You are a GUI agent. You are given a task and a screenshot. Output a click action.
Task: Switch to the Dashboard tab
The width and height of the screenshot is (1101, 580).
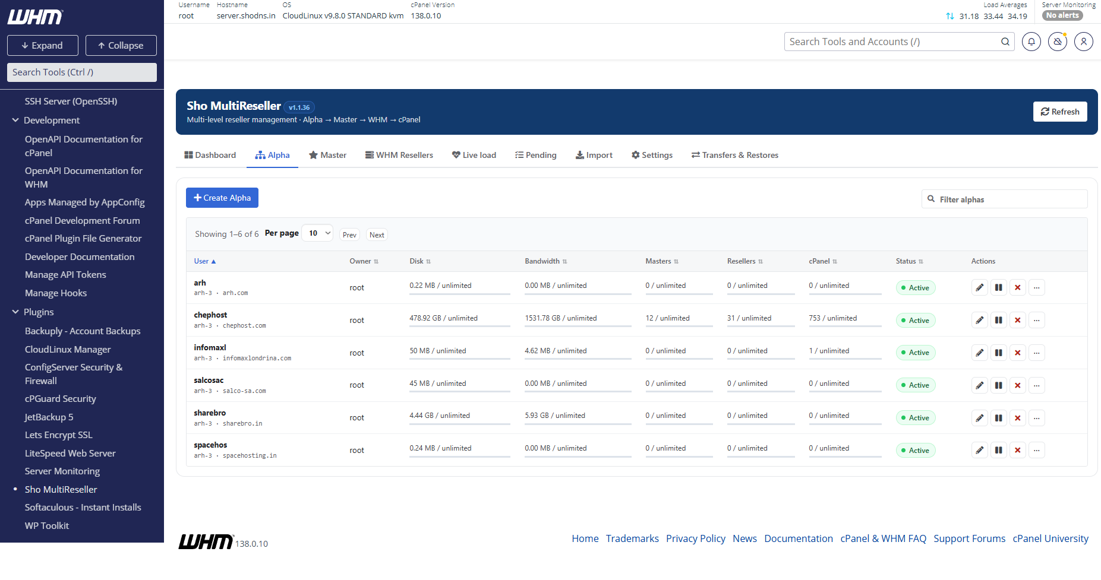[x=210, y=155]
